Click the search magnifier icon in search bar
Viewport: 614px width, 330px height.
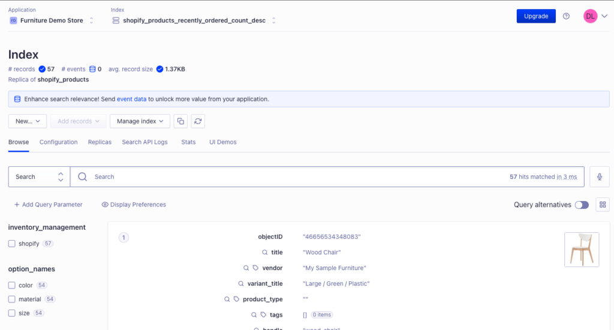pos(82,177)
